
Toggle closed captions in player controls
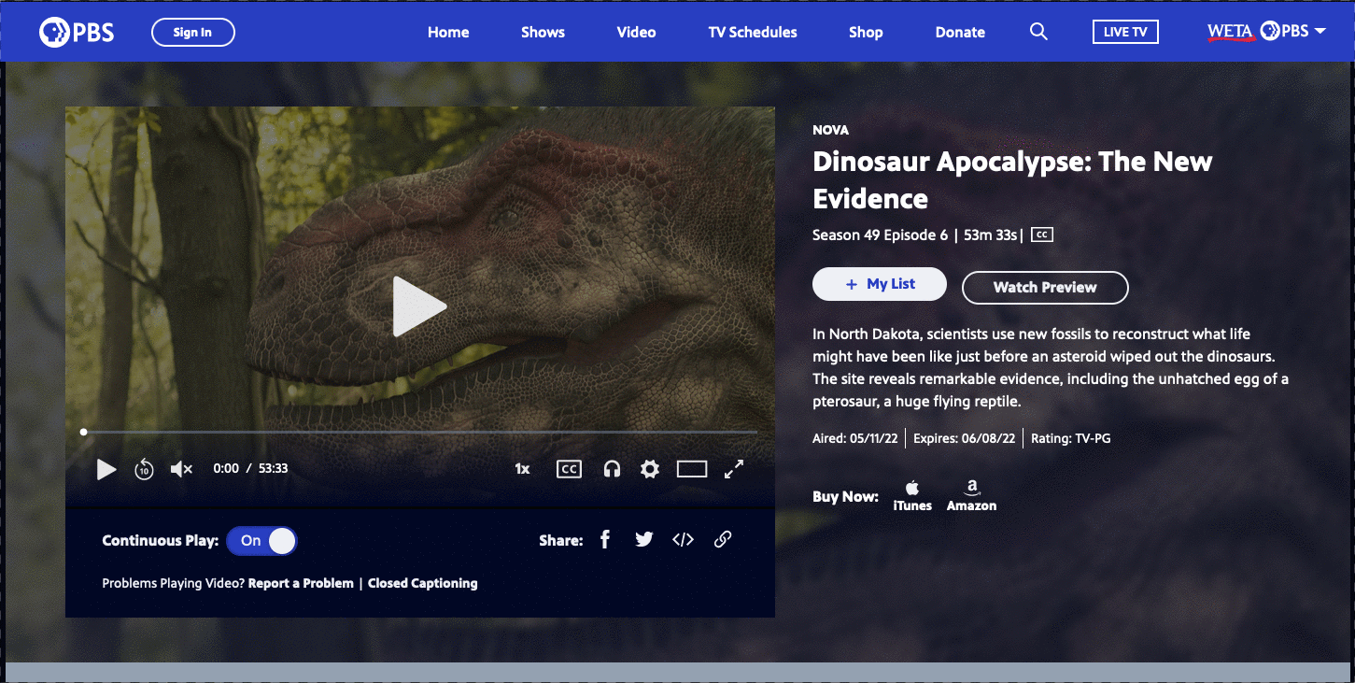[x=569, y=469]
